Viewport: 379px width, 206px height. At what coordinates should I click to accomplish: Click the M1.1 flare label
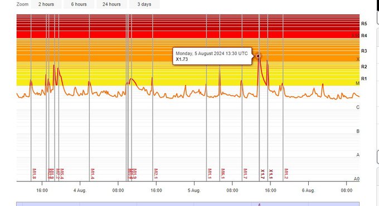point(210,174)
